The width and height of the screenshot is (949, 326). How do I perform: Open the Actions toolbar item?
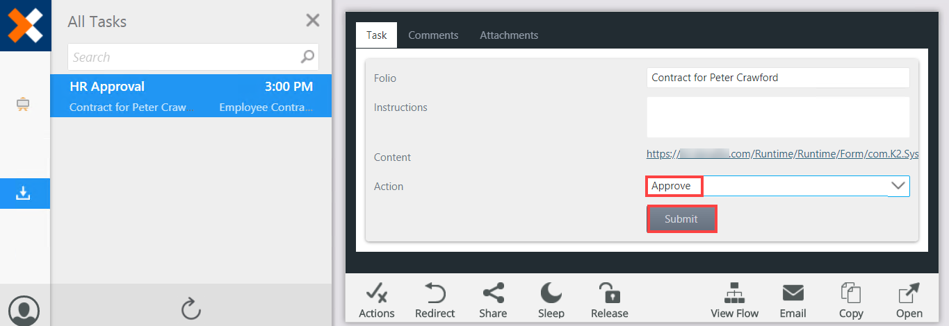pyautogui.click(x=377, y=300)
